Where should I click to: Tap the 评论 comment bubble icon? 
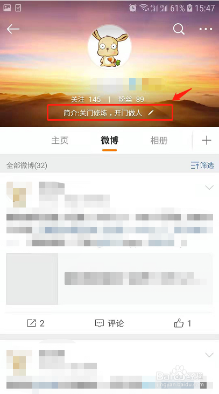(100, 323)
